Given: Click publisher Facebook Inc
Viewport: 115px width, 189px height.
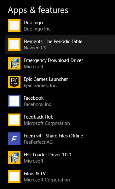Looking at the screenshot, I should 37,104.
